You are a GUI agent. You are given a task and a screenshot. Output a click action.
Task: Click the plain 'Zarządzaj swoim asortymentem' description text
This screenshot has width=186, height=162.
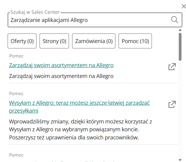tap(61, 76)
